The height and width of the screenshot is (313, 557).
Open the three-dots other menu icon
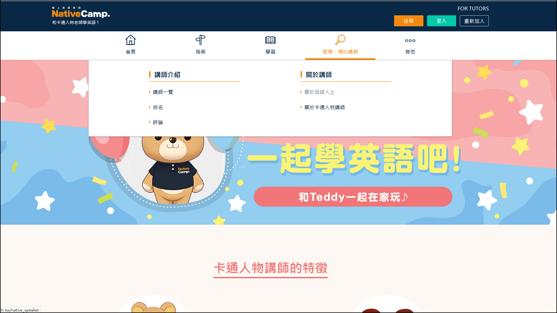point(410,41)
